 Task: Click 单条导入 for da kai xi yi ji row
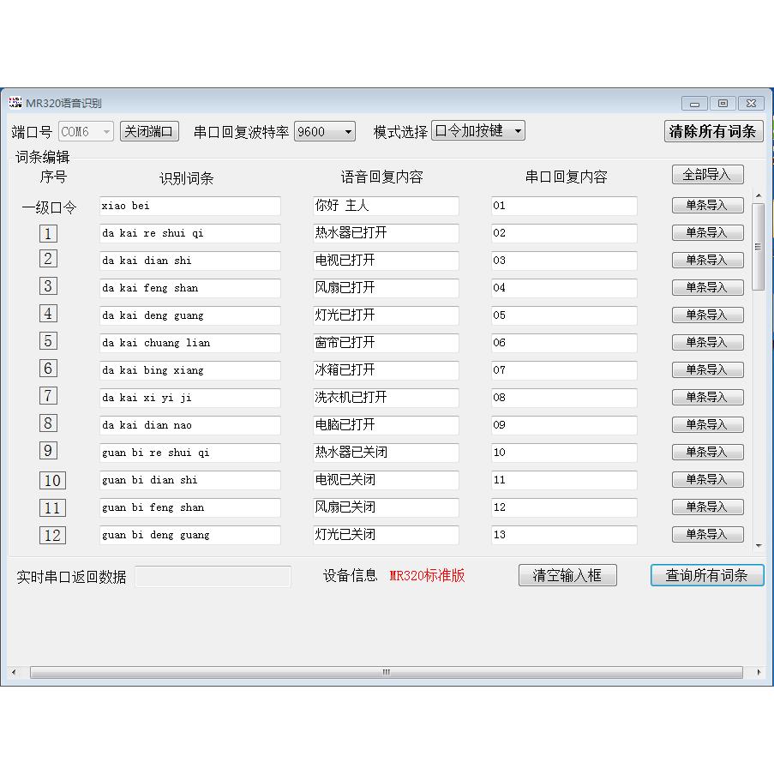point(707,397)
